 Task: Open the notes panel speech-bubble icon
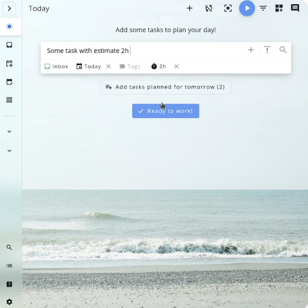pyautogui.click(x=295, y=8)
